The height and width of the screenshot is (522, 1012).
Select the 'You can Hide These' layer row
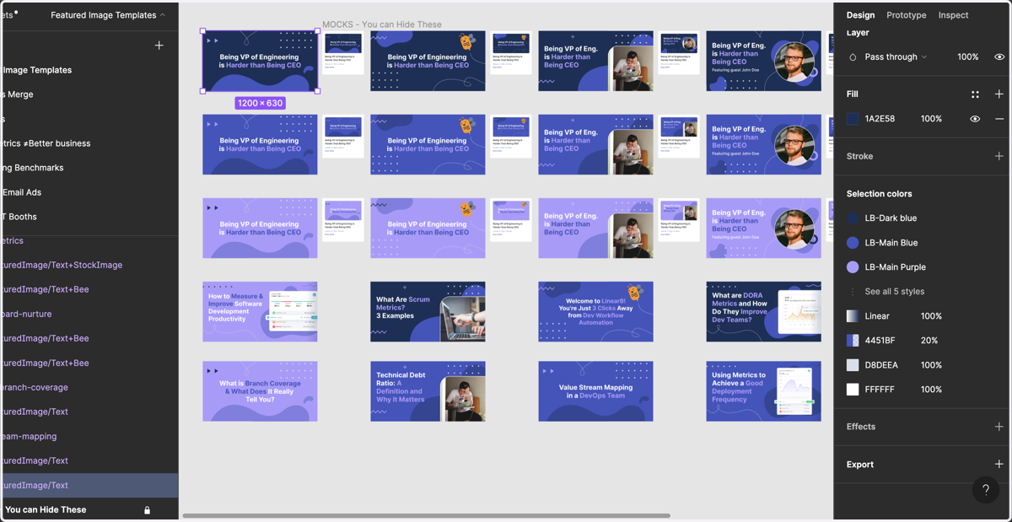[89, 509]
